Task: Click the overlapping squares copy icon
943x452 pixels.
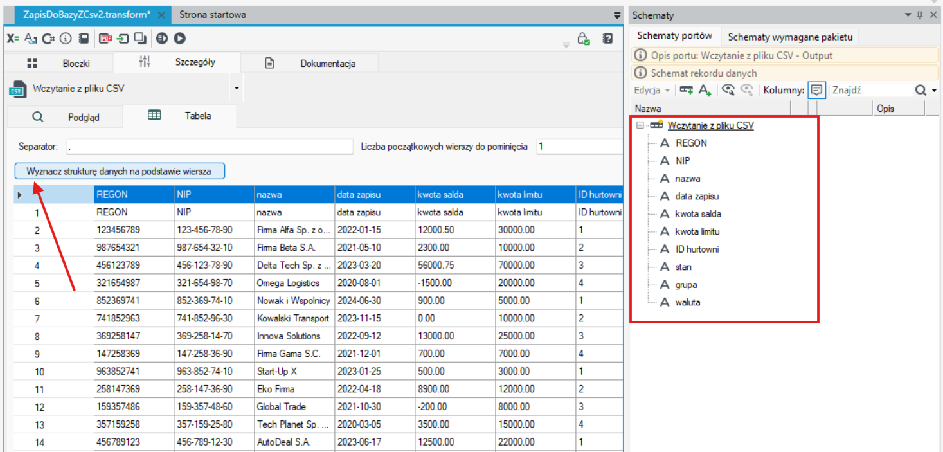Action: [x=140, y=39]
